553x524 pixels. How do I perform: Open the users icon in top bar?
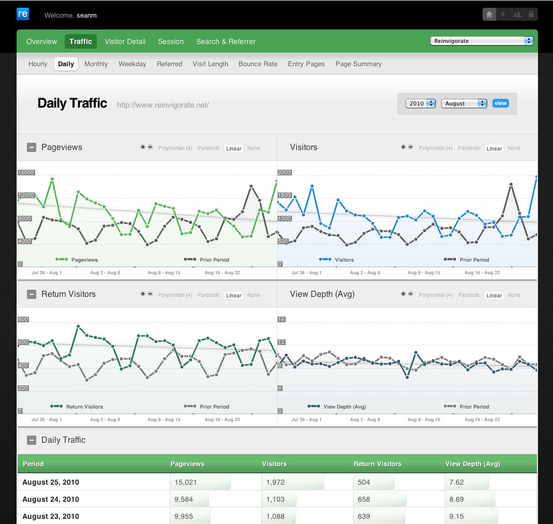[x=517, y=14]
